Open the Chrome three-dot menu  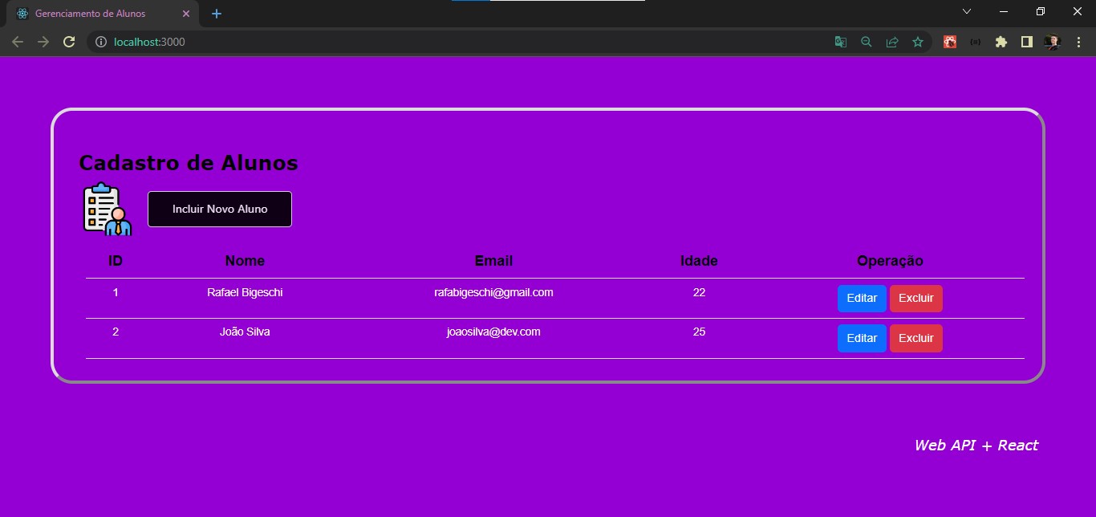tap(1078, 42)
